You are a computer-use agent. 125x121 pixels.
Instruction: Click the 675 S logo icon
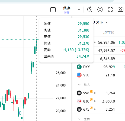[x=79, y=109]
